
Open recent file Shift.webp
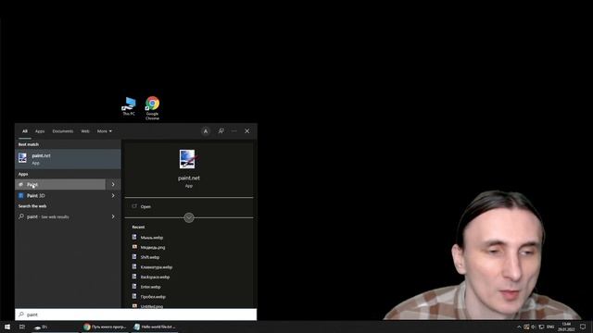(150, 257)
